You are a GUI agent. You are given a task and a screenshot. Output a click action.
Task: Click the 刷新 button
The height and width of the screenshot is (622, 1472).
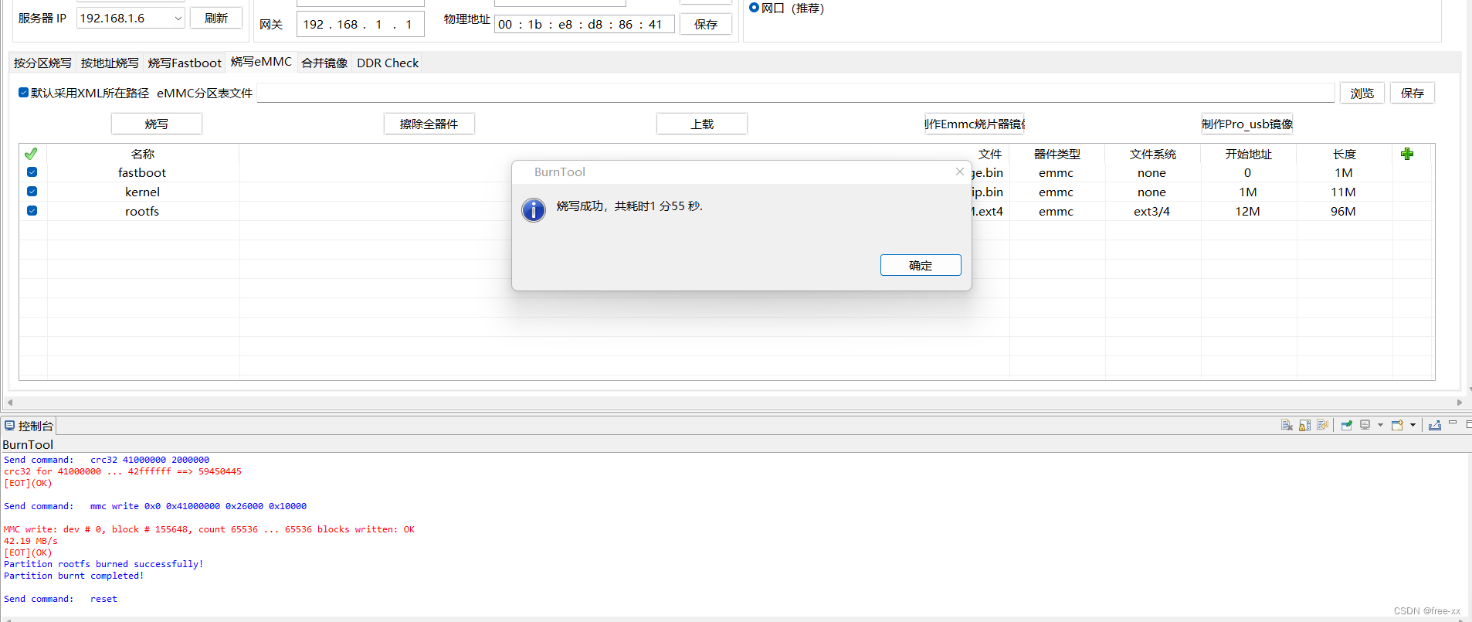point(216,18)
